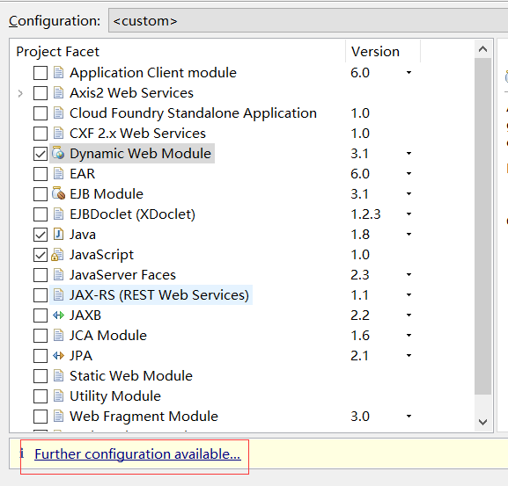Image resolution: width=508 pixels, height=486 pixels.
Task: Uncheck the Dynamic Web Module facet
Action: click(40, 154)
